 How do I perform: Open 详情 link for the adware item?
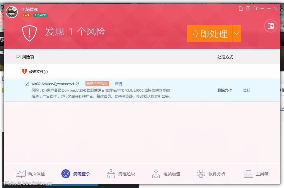point(119,84)
